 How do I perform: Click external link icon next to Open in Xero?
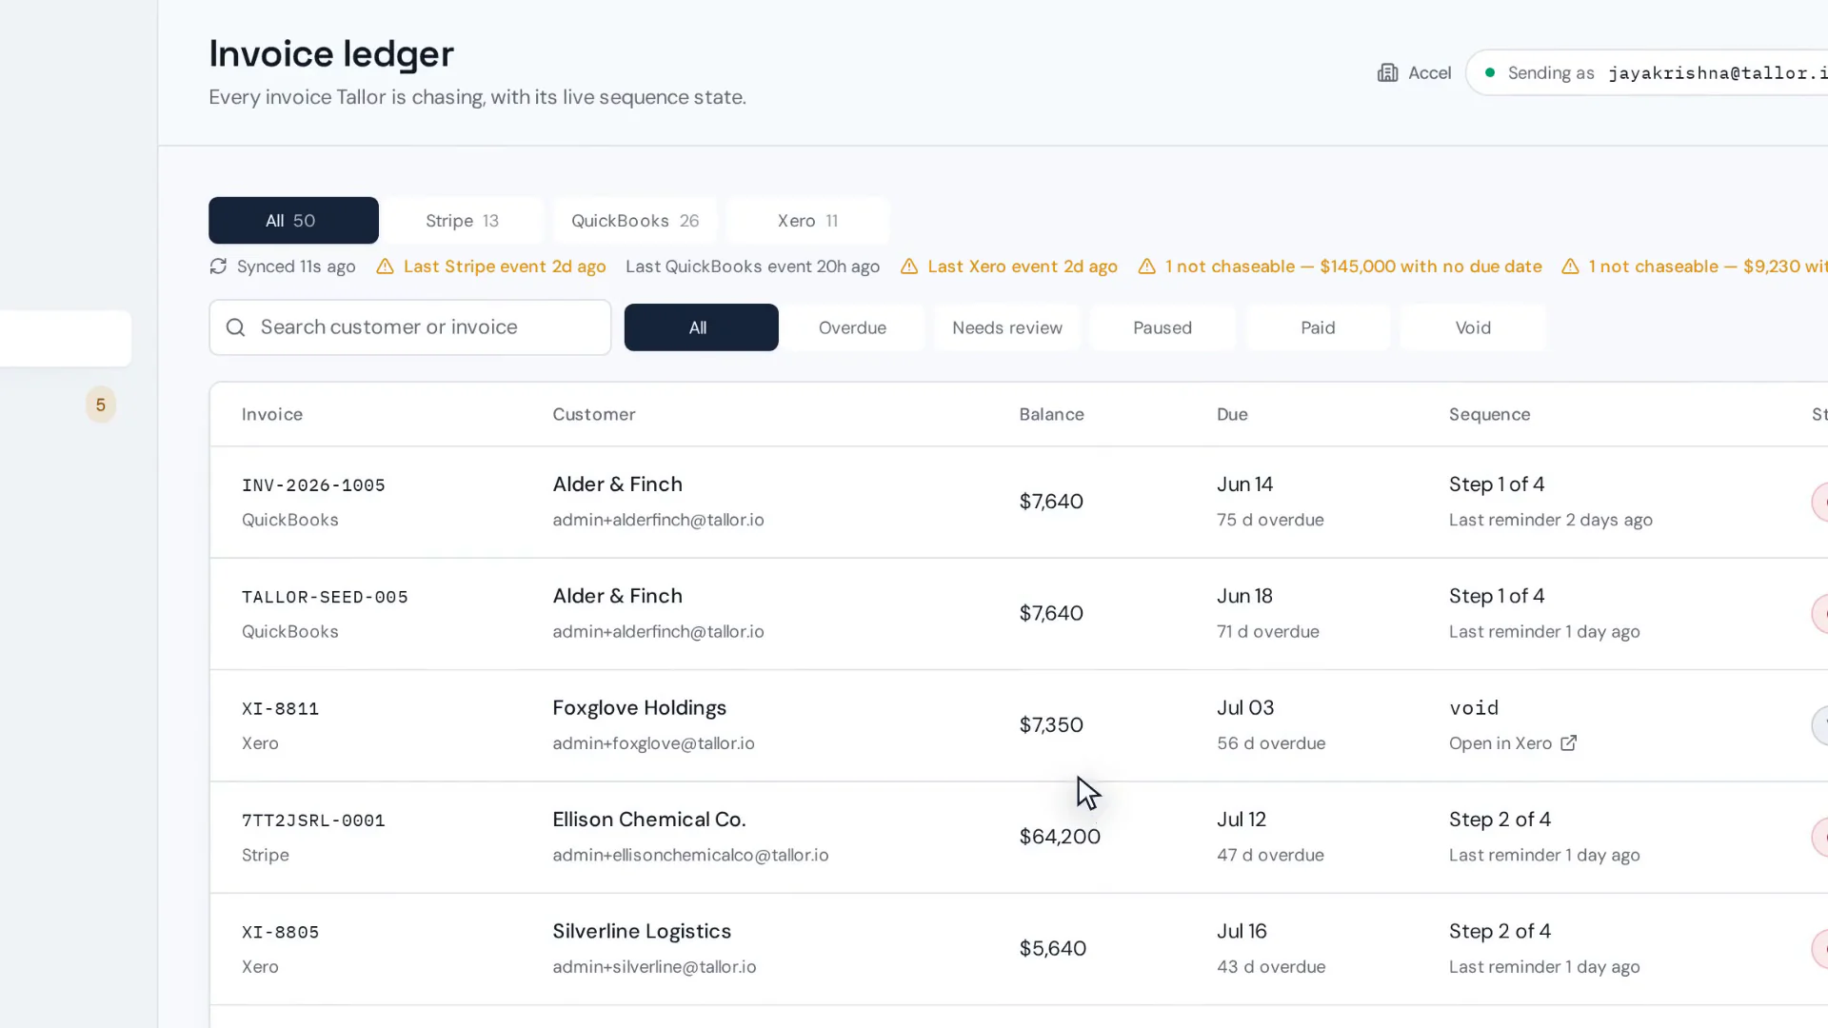click(1569, 743)
